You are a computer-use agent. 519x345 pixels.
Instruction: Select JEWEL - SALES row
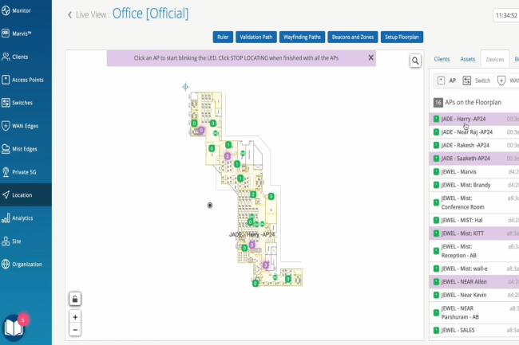pyautogui.click(x=474, y=330)
